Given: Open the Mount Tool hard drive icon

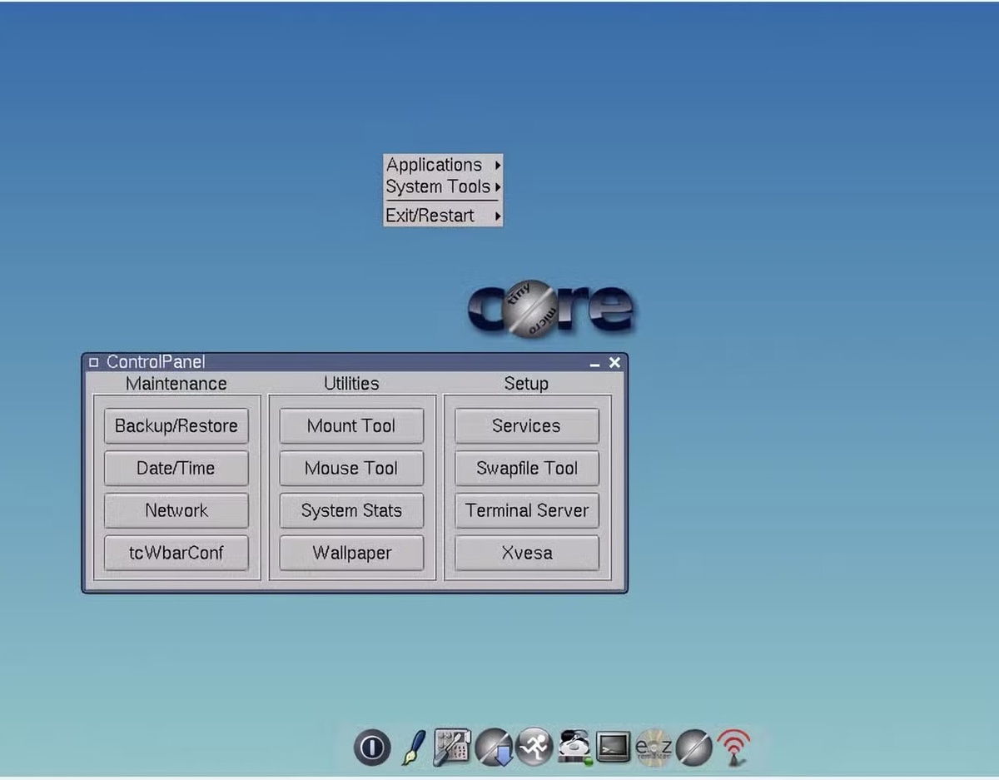Looking at the screenshot, I should click(x=574, y=748).
